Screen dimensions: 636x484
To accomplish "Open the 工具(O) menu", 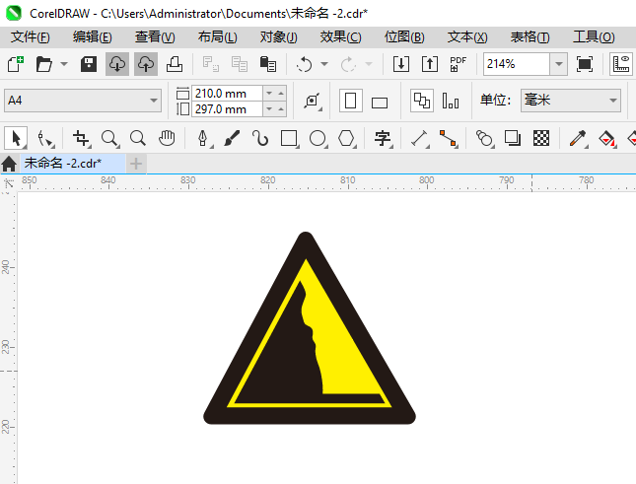I will pyautogui.click(x=594, y=36).
